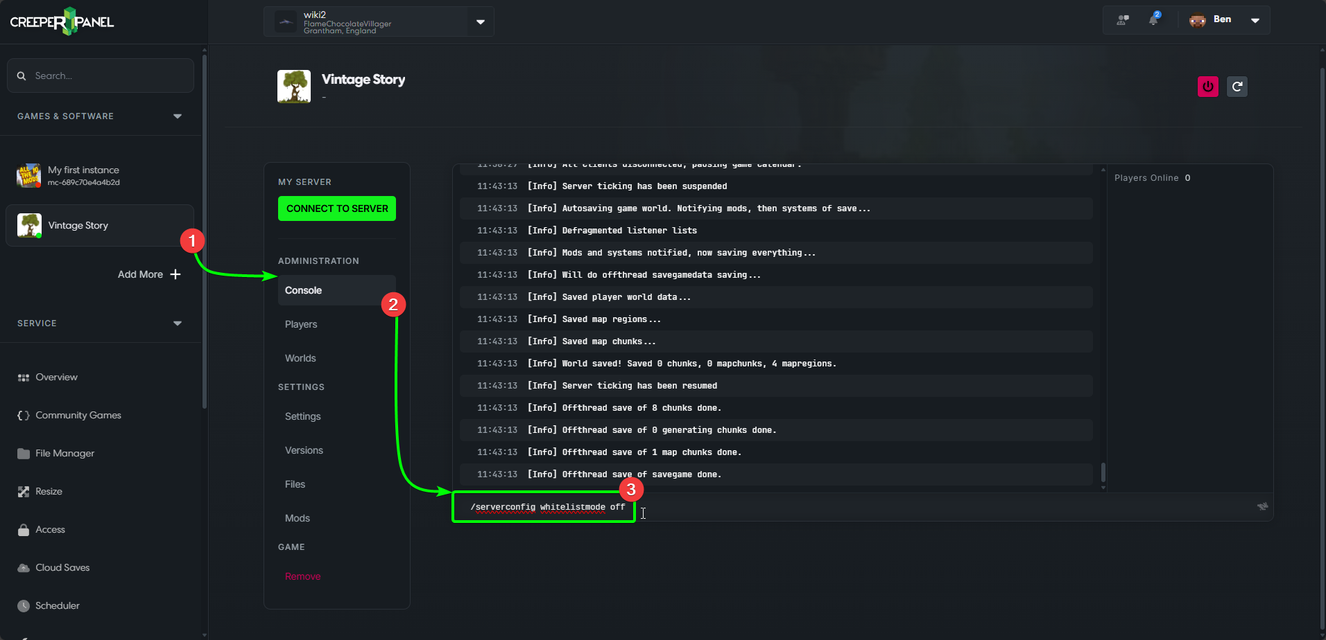Click the wiki2 server thumbnail icon

[x=286, y=21]
